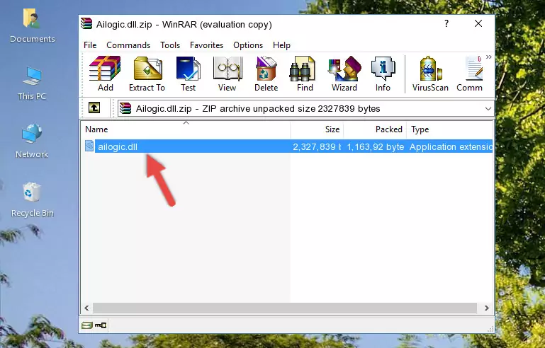Viewport: 545px width, 348px height.
Task: Sort by Size column header
Action: (x=317, y=129)
